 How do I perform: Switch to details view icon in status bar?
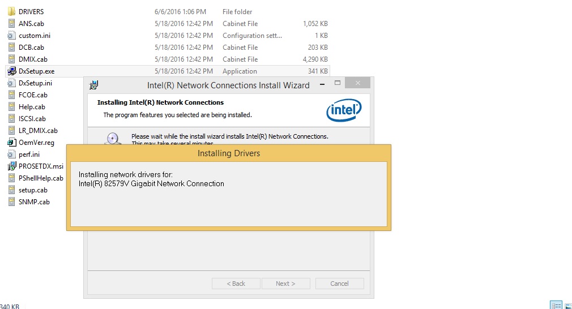click(x=556, y=306)
